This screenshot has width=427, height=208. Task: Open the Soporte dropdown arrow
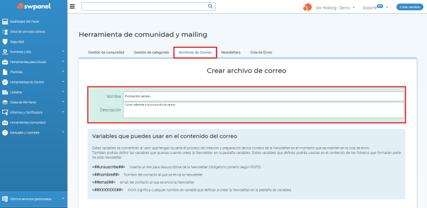[x=387, y=7]
